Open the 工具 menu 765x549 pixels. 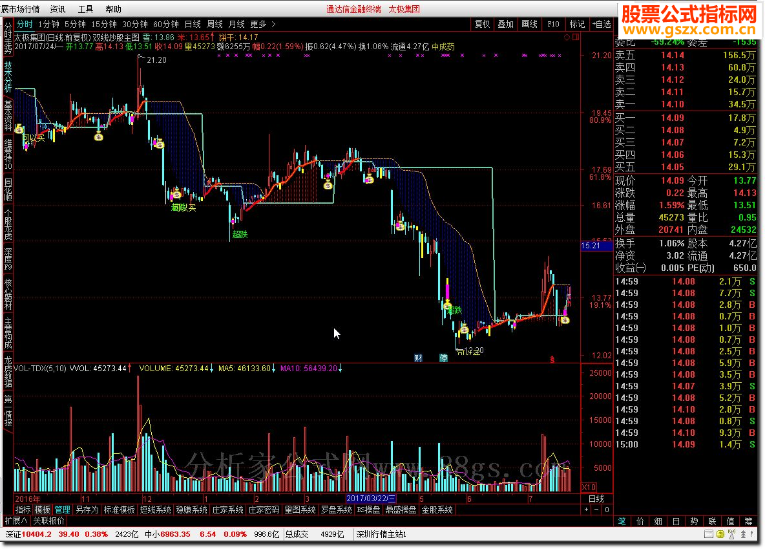click(x=85, y=9)
